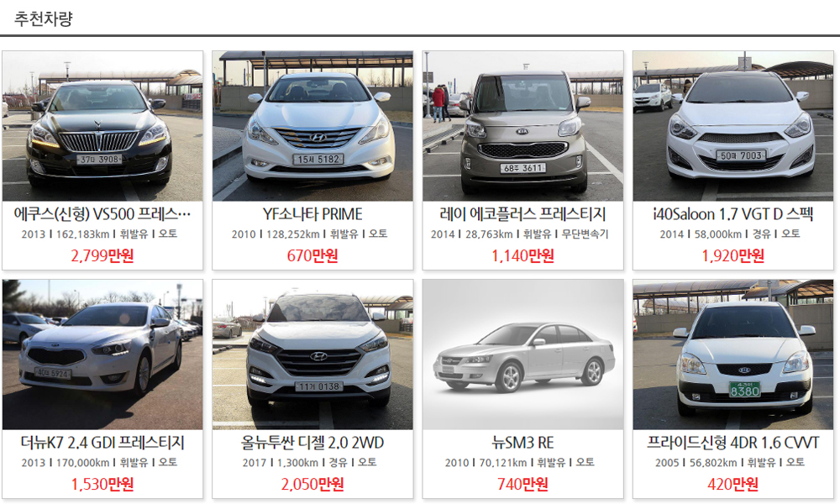
Task: Open the 레이 에코플러스 프레스티지 listing title
Action: tap(522, 214)
